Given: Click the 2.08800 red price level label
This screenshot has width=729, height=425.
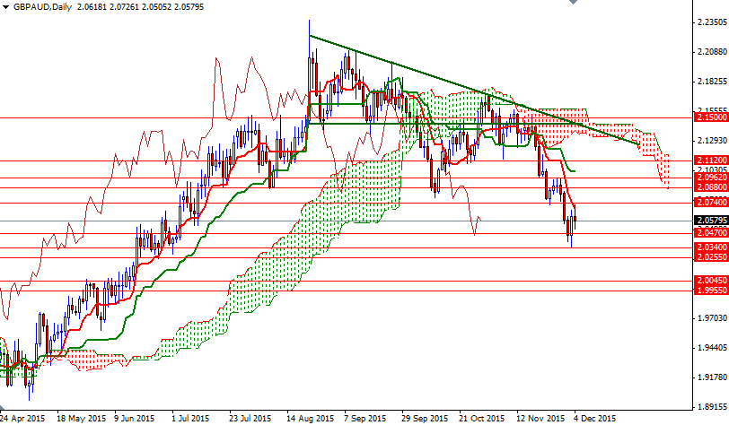Looking at the screenshot, I should (711, 187).
